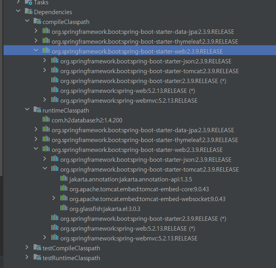Screen dimensions: 276x268
Task: Collapse spring-boot-starter-web under runtimeClasspath
Action: tap(36, 149)
